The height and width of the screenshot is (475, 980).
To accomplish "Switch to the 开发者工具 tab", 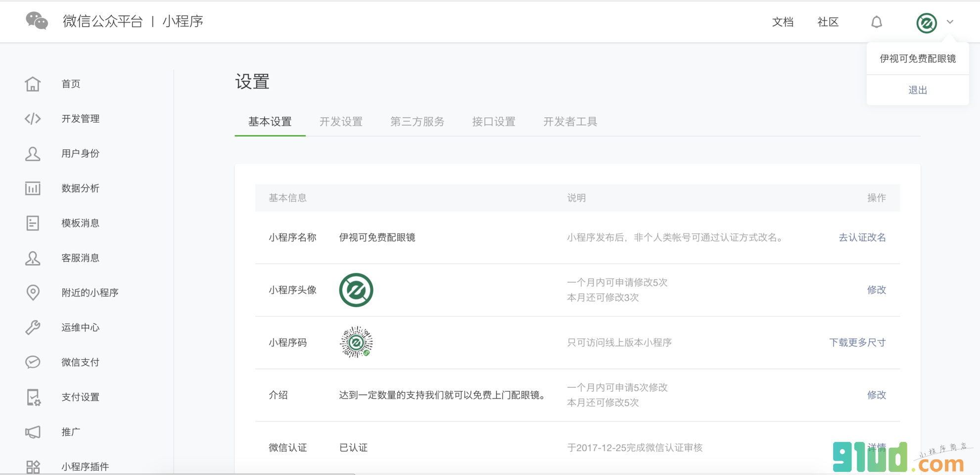I will pyautogui.click(x=570, y=122).
